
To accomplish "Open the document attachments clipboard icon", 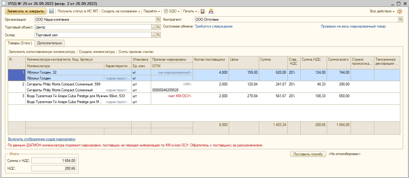I will [203, 11].
